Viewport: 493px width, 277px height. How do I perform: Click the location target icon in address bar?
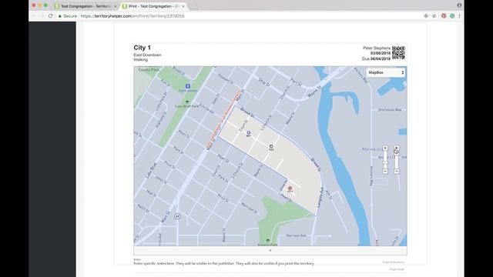pyautogui.click(x=426, y=15)
